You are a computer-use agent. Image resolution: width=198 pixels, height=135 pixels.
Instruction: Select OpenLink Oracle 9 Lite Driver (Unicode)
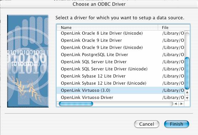point(121,47)
